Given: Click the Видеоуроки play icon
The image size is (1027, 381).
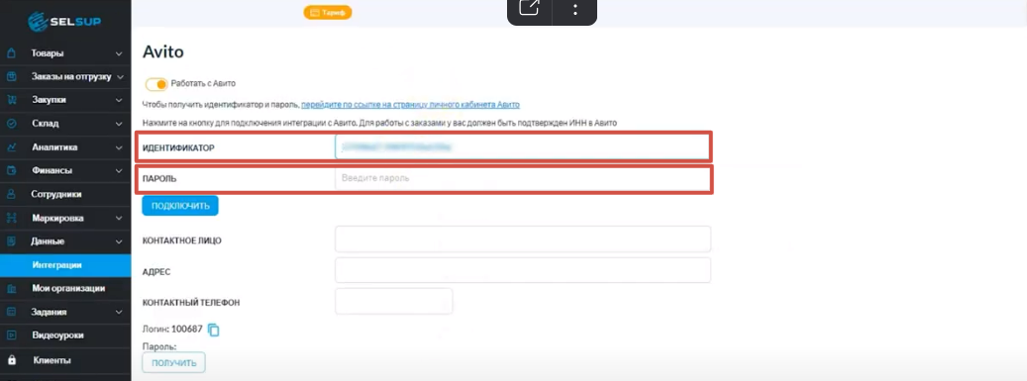Looking at the screenshot, I should tap(11, 335).
